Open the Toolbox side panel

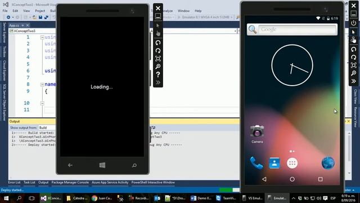[4, 51]
